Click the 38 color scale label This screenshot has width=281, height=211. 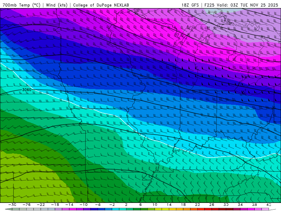point(254,205)
